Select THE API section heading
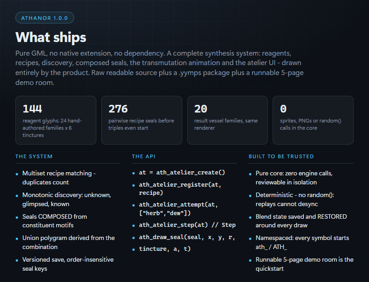 tap(143, 156)
